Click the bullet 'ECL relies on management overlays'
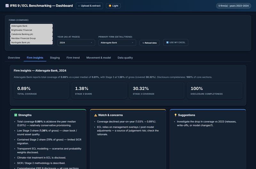The height and width of the screenshot is (169, 256). click(x=128, y=131)
